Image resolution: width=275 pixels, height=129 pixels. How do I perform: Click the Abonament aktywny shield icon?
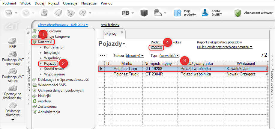(x=238, y=13)
